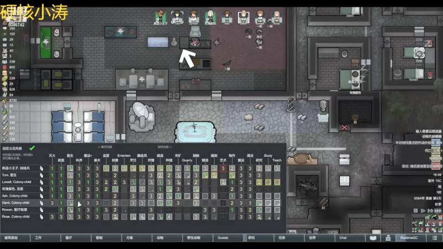Open the 野生动物 wildlife tab

coord(198,238)
